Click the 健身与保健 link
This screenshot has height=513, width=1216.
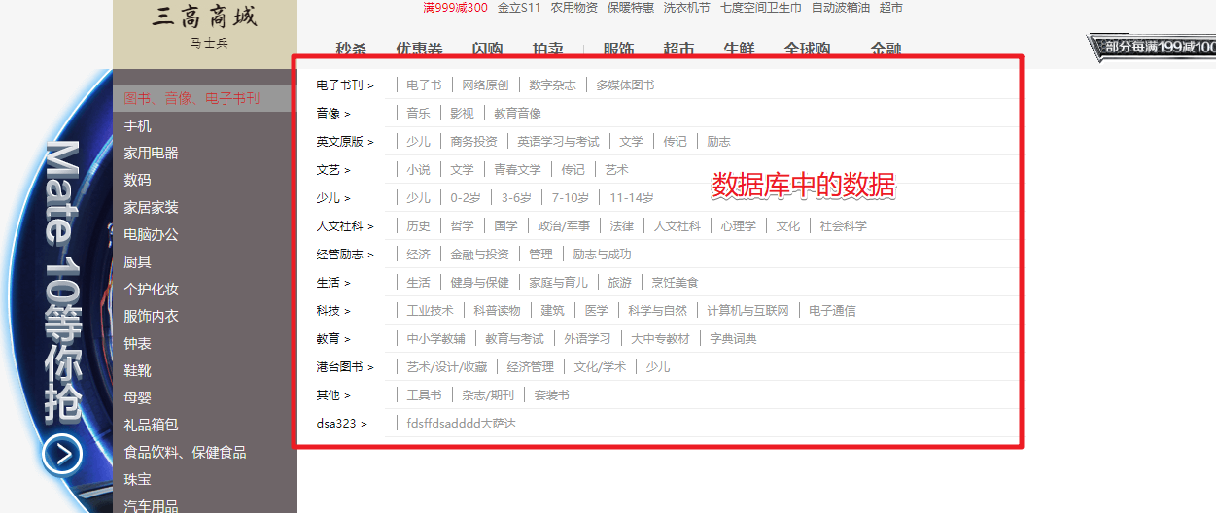tap(479, 283)
